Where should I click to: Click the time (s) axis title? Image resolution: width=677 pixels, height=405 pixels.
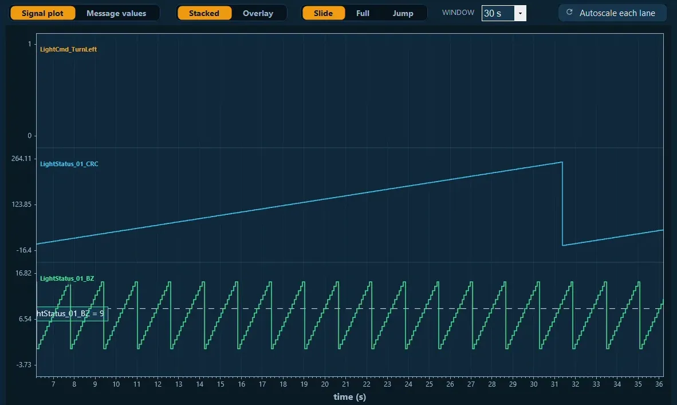[x=350, y=397]
